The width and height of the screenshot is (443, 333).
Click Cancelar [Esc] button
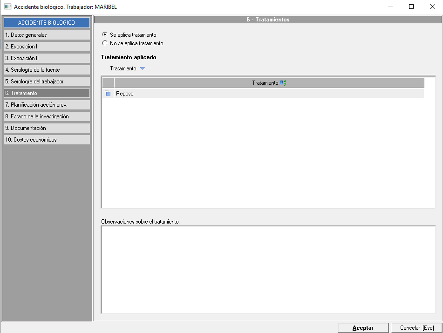(x=416, y=328)
